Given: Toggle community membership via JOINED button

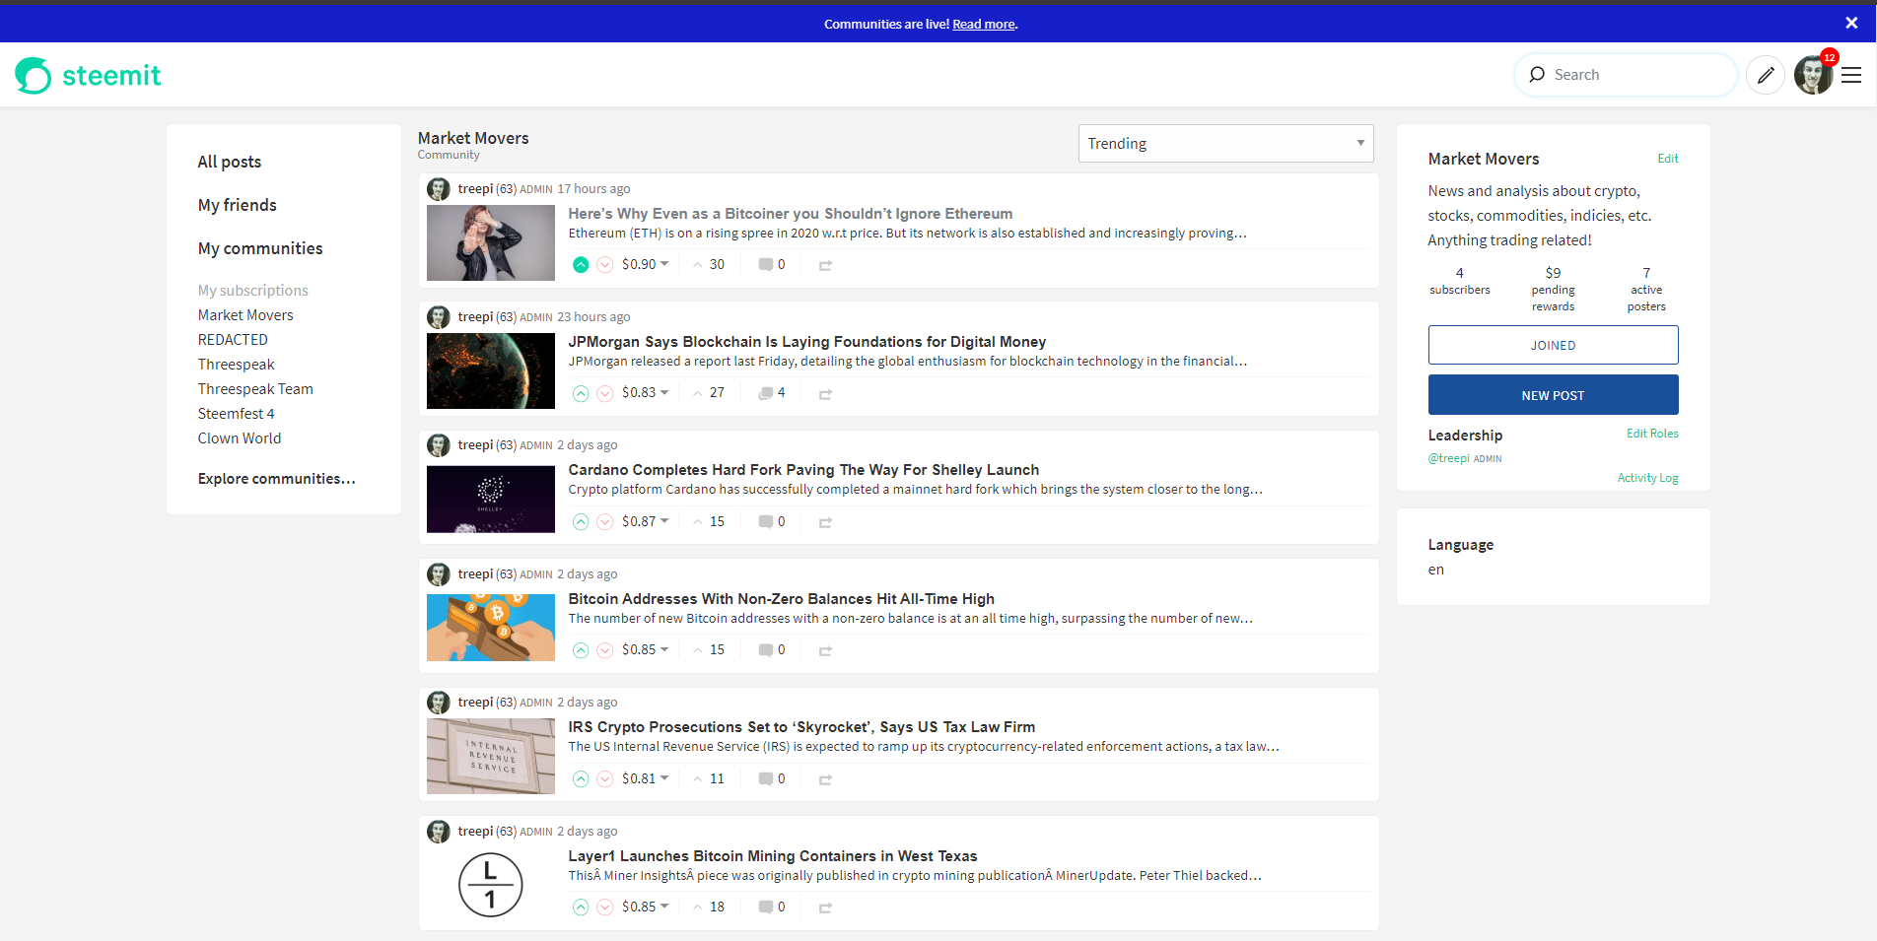Looking at the screenshot, I should (x=1553, y=345).
